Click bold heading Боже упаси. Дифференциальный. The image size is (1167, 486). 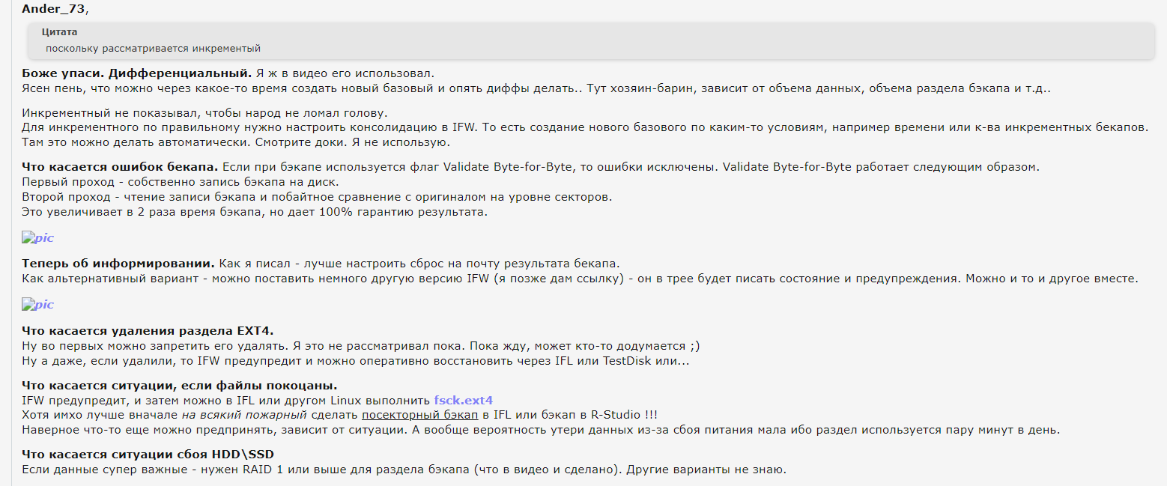(136, 73)
